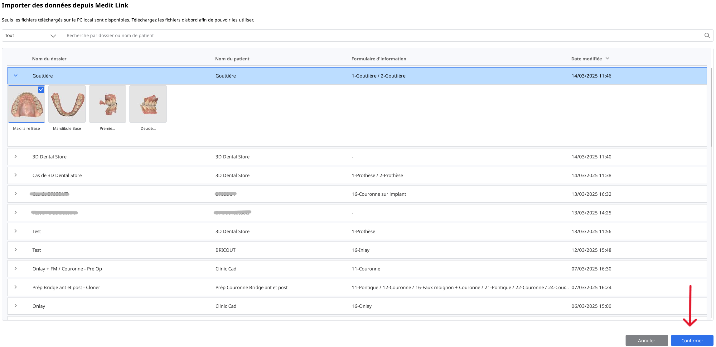Expand the 3D Dental Store folder
Viewport: 716px width, 347px height.
click(x=16, y=157)
